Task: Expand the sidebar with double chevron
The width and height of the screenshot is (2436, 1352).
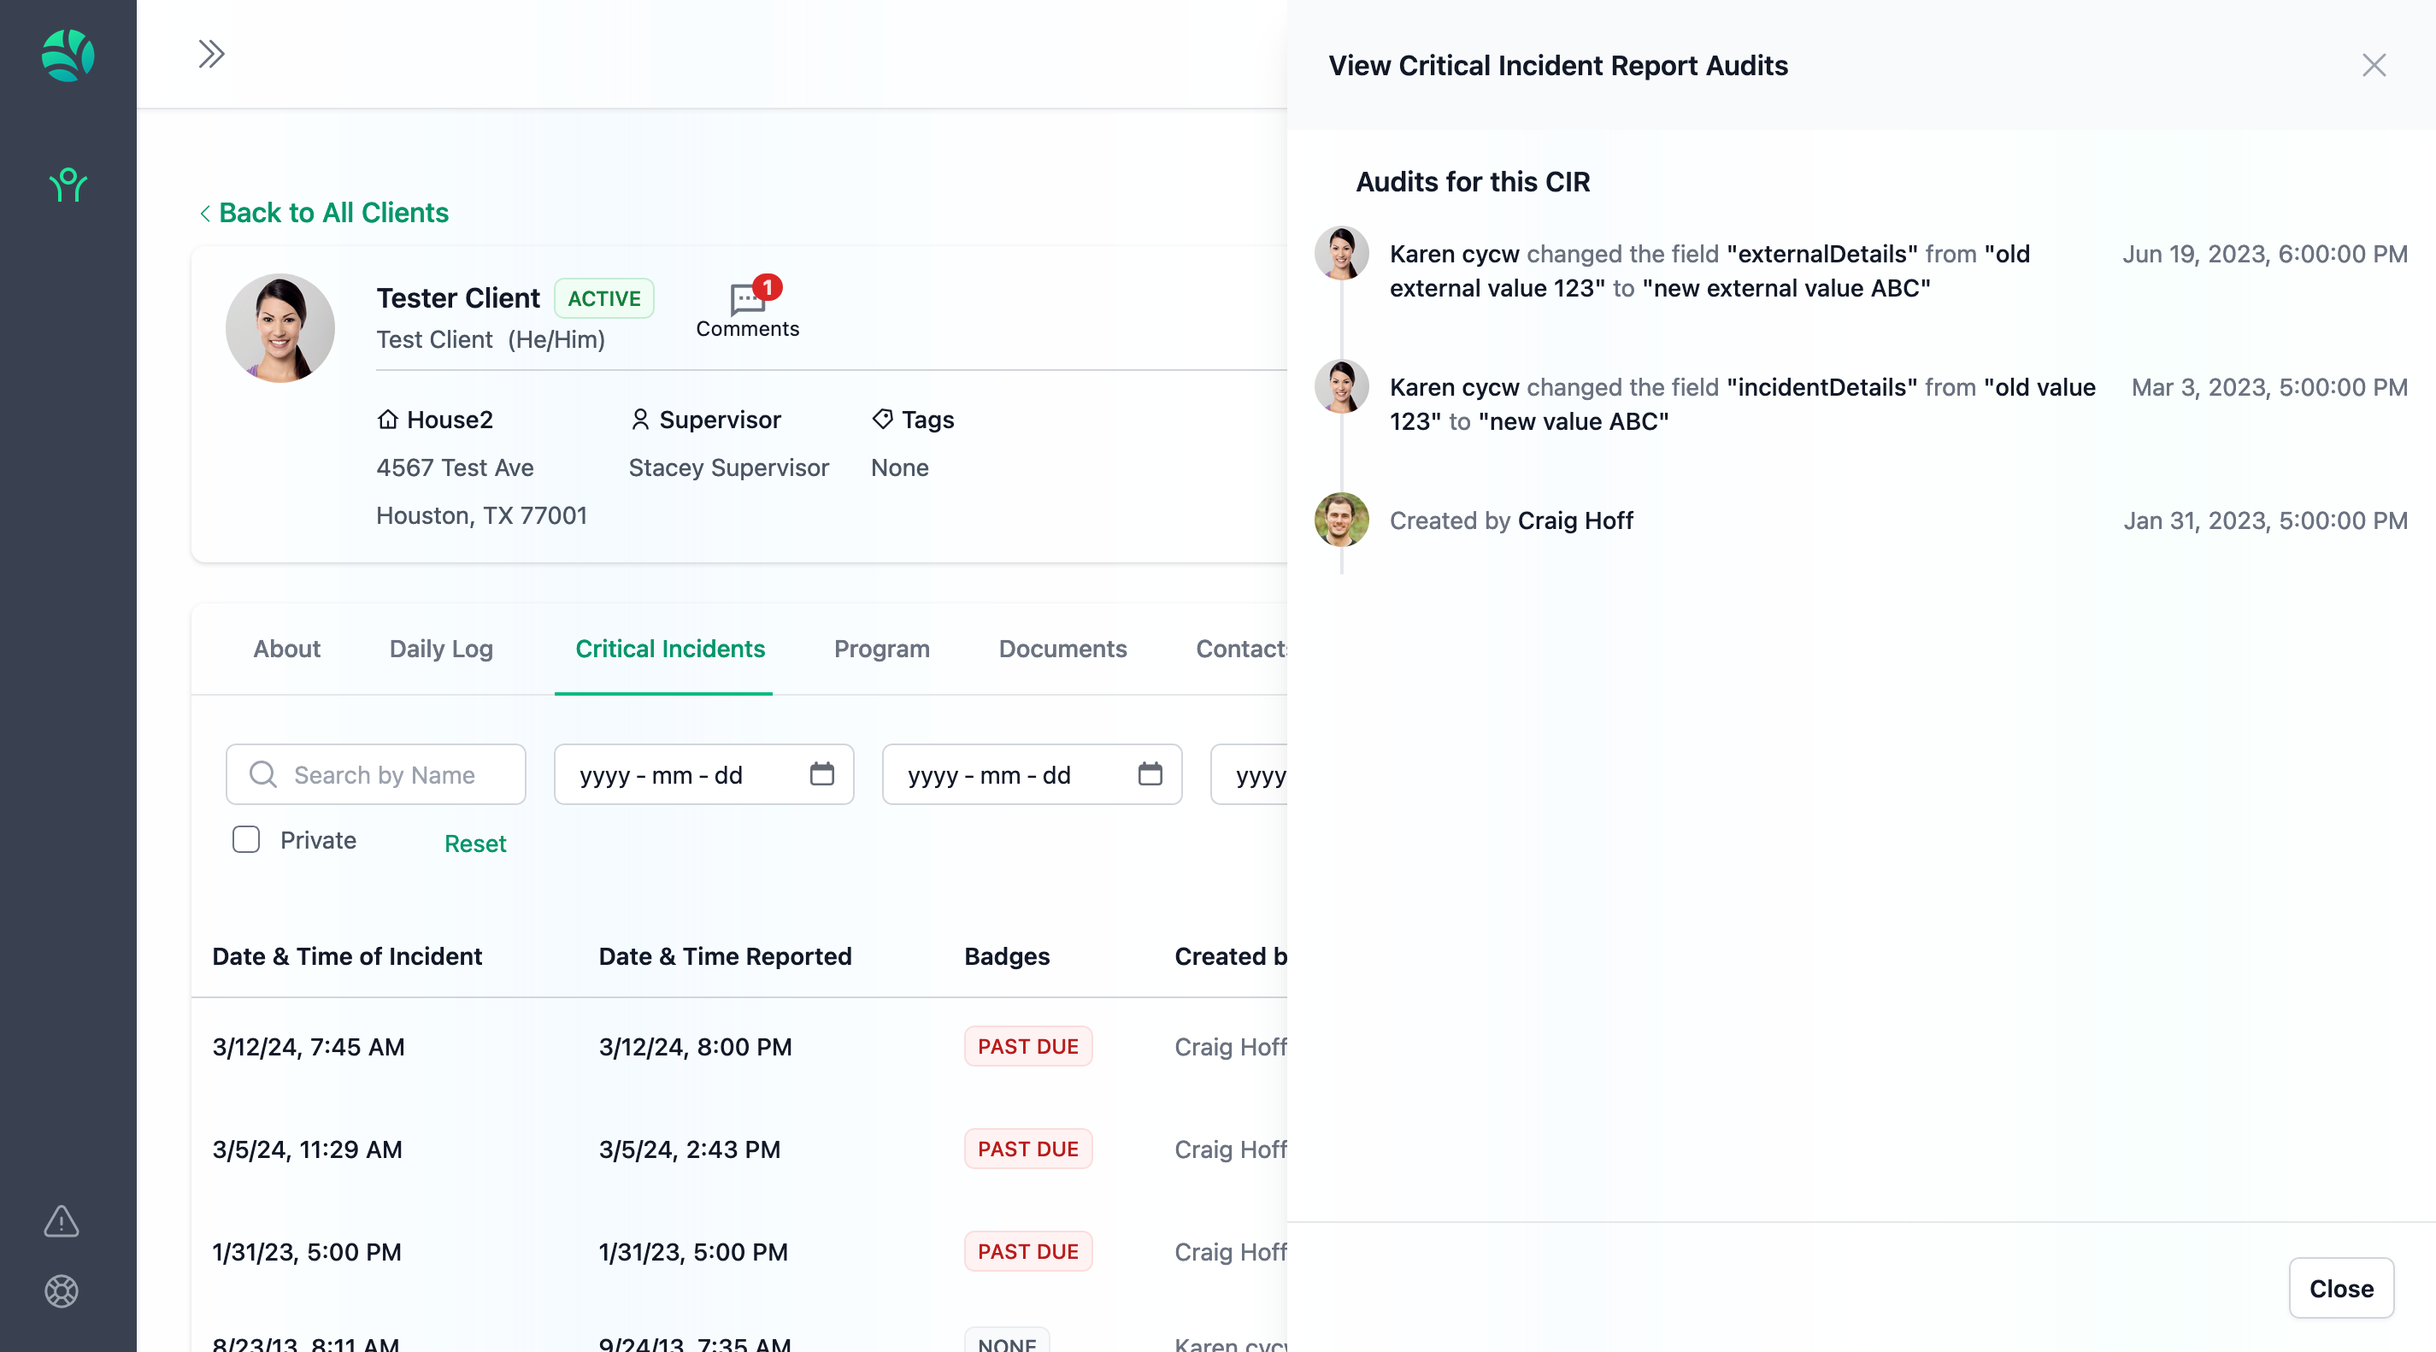Action: (x=211, y=54)
